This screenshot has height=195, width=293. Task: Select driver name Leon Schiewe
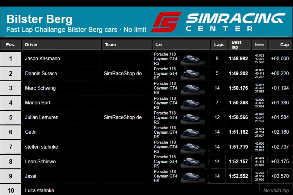(x=40, y=161)
